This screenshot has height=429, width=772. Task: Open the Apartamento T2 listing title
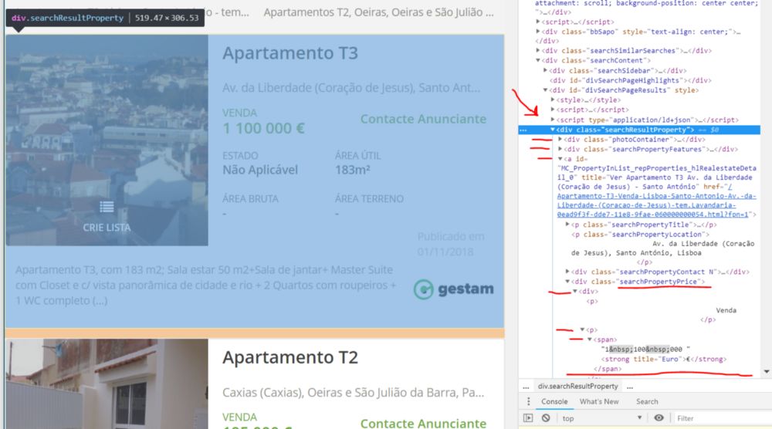(290, 358)
